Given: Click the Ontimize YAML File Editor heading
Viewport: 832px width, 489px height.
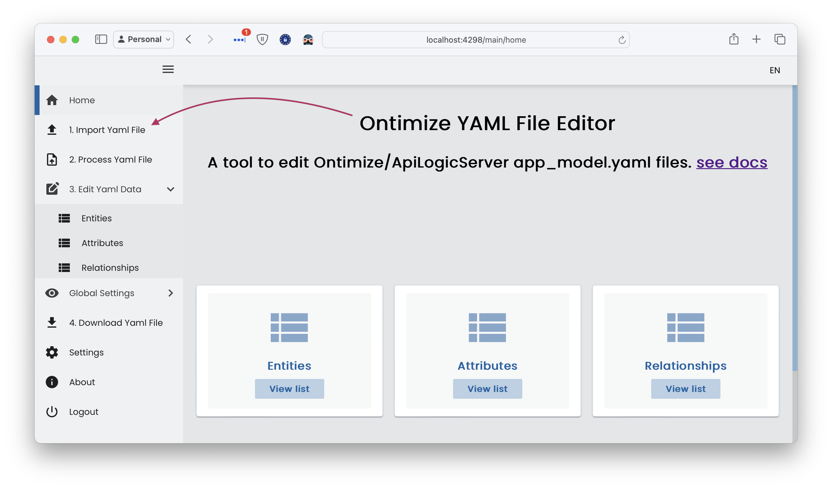Looking at the screenshot, I should pos(487,123).
